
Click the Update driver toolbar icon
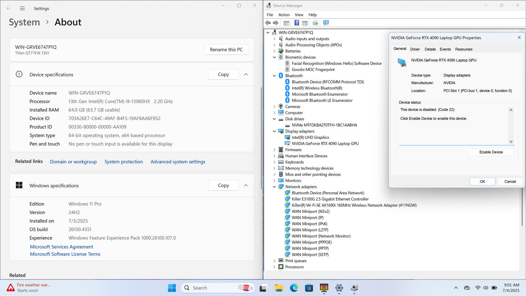315,23
